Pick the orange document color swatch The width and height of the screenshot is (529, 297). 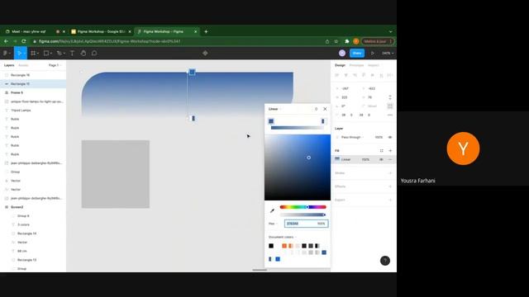point(284,246)
